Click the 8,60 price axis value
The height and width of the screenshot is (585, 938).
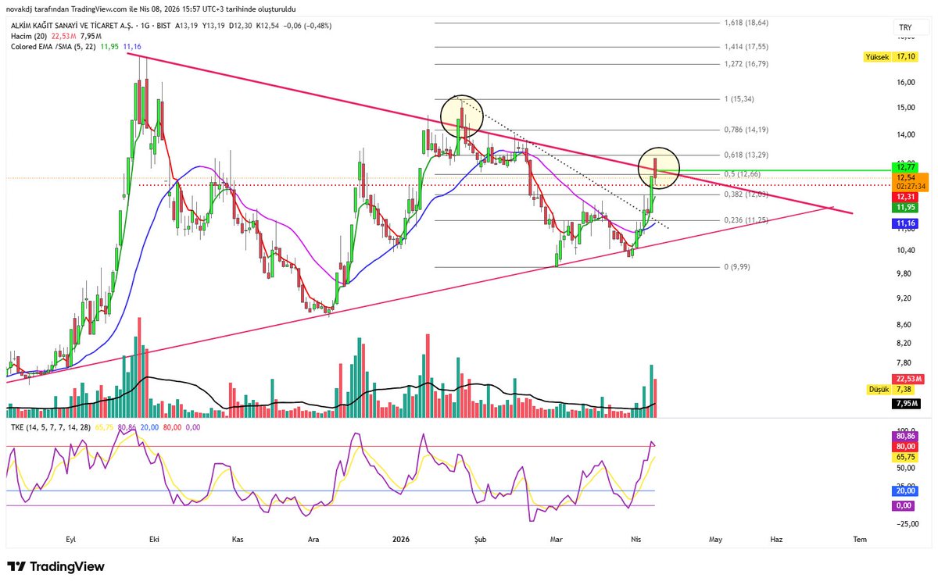tap(904, 324)
